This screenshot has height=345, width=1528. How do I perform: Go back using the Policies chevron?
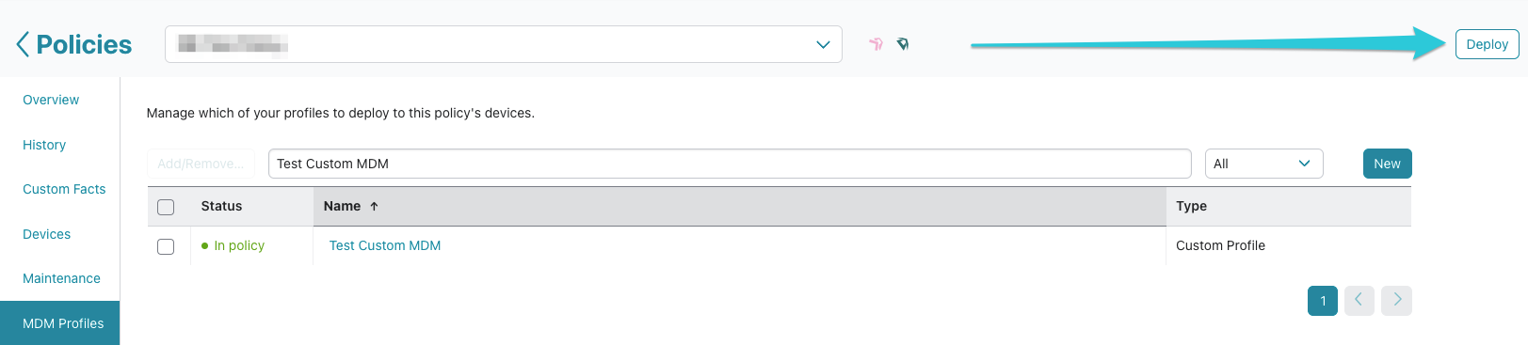tap(23, 44)
